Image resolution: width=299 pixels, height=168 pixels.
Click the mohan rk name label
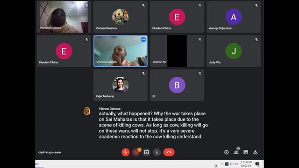[x=159, y=62]
